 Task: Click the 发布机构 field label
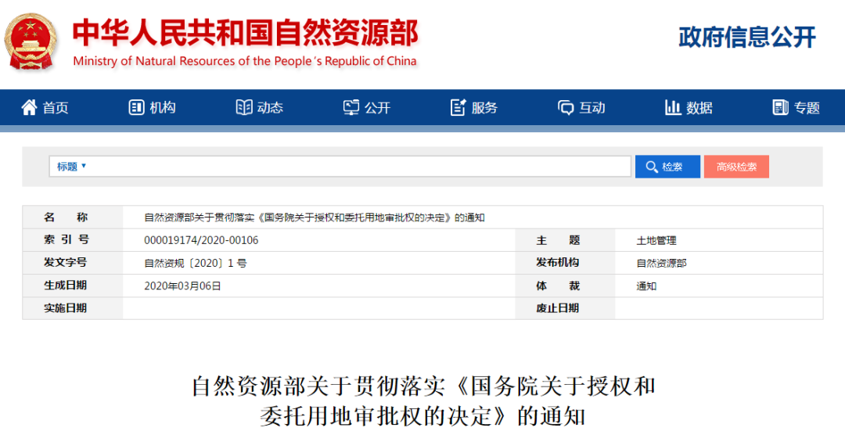557,263
